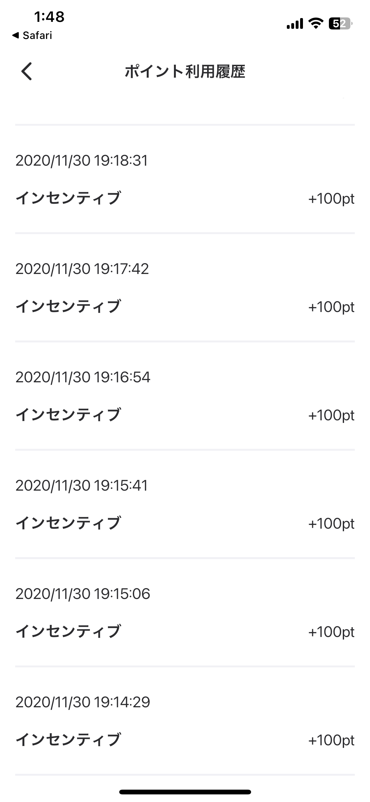
Task: Tap +100pt amount for the 19:17:42 entry
Action: click(x=331, y=307)
